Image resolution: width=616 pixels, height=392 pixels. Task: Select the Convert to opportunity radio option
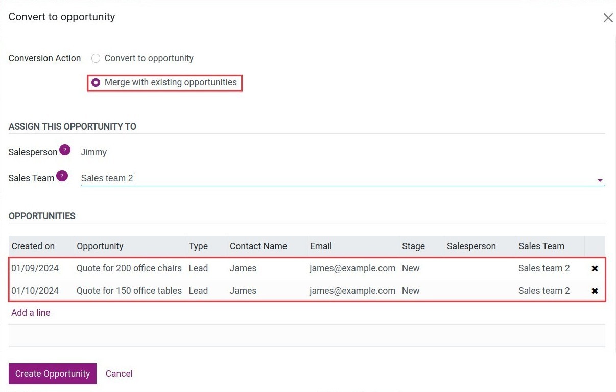(x=96, y=58)
